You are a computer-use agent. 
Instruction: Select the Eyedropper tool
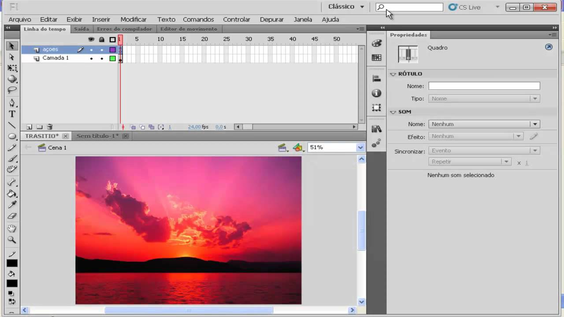[12, 205]
